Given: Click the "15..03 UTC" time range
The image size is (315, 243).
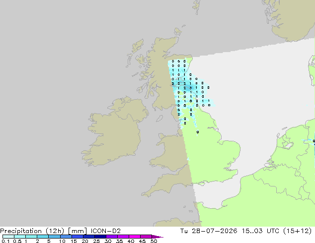Looking at the screenshot, I should tap(260, 231).
